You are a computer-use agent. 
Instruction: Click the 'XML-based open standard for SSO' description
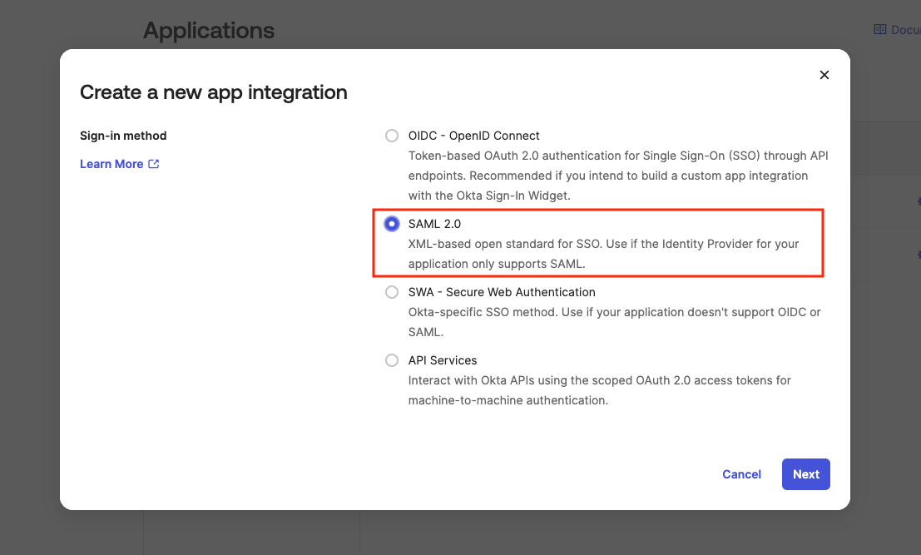[604, 254]
